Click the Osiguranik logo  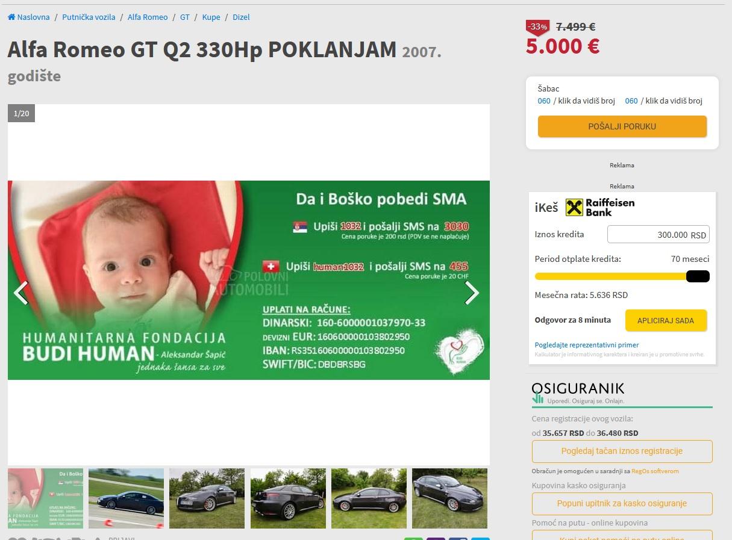point(578,393)
